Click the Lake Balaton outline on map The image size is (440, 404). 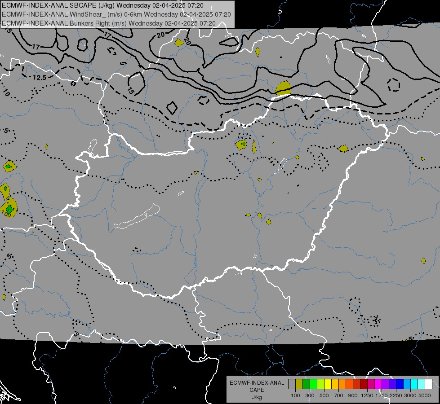pos(137,217)
